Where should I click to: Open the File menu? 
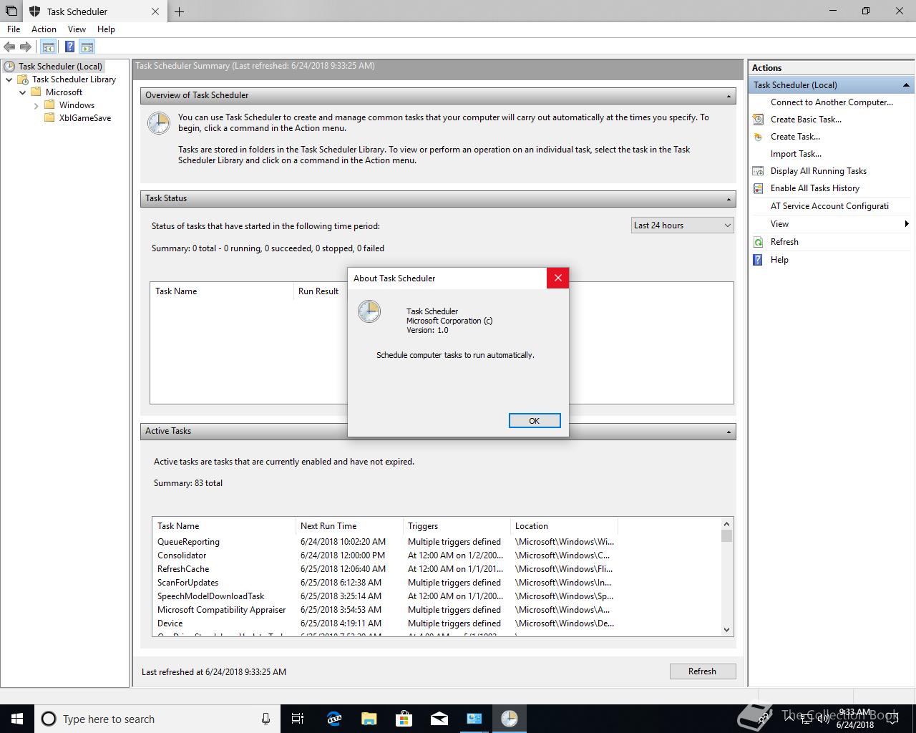tap(14, 29)
